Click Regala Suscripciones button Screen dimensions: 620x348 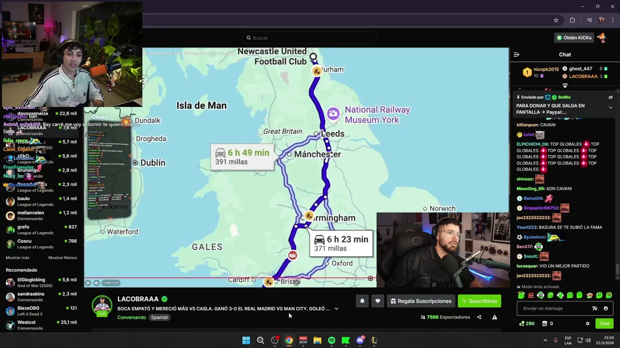(x=421, y=301)
